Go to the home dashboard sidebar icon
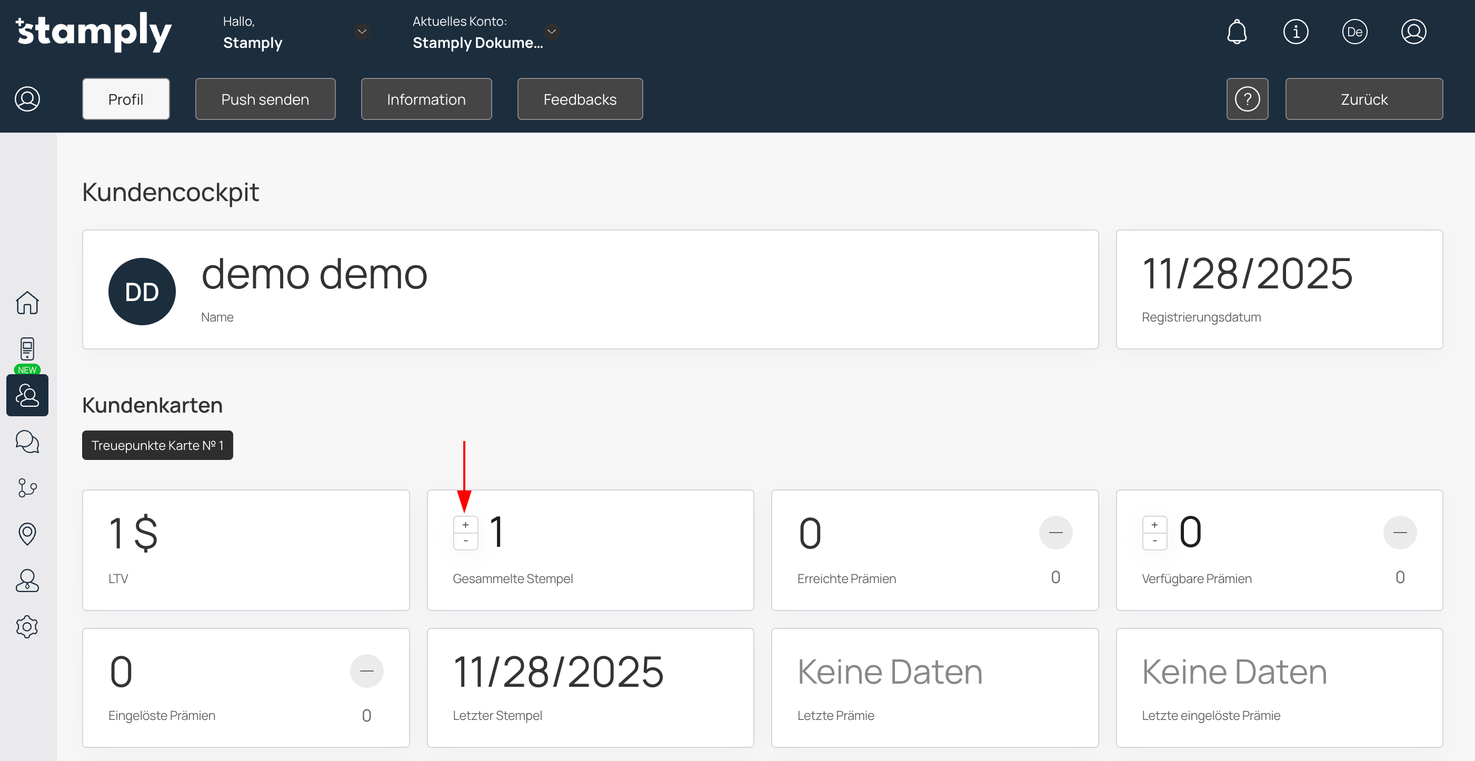 click(x=27, y=302)
